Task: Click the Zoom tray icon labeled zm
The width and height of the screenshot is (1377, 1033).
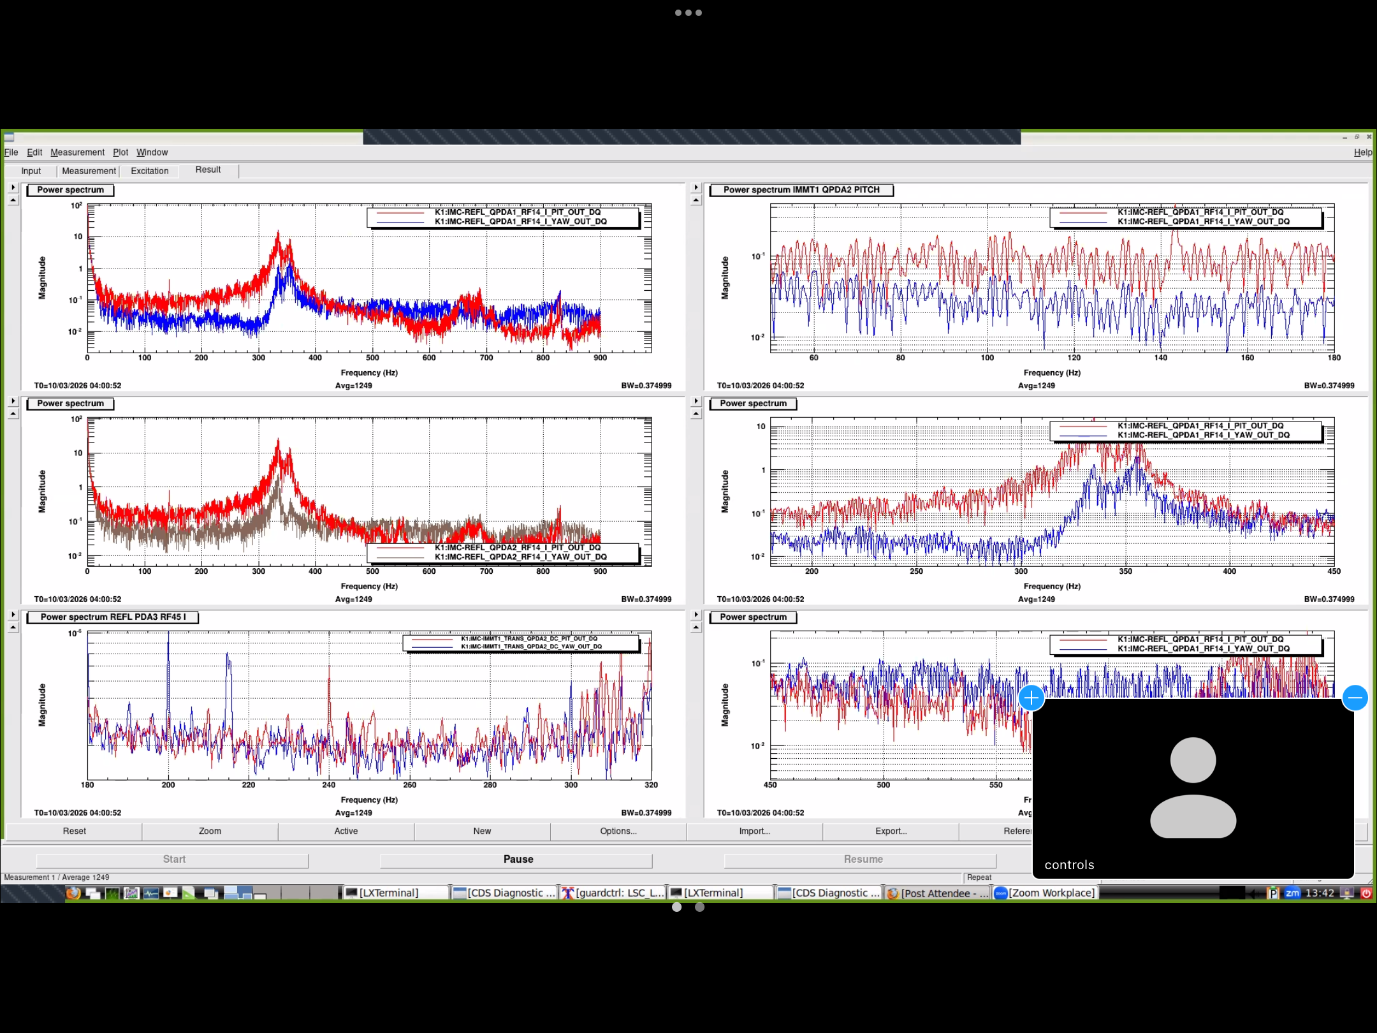Action: point(1292,893)
